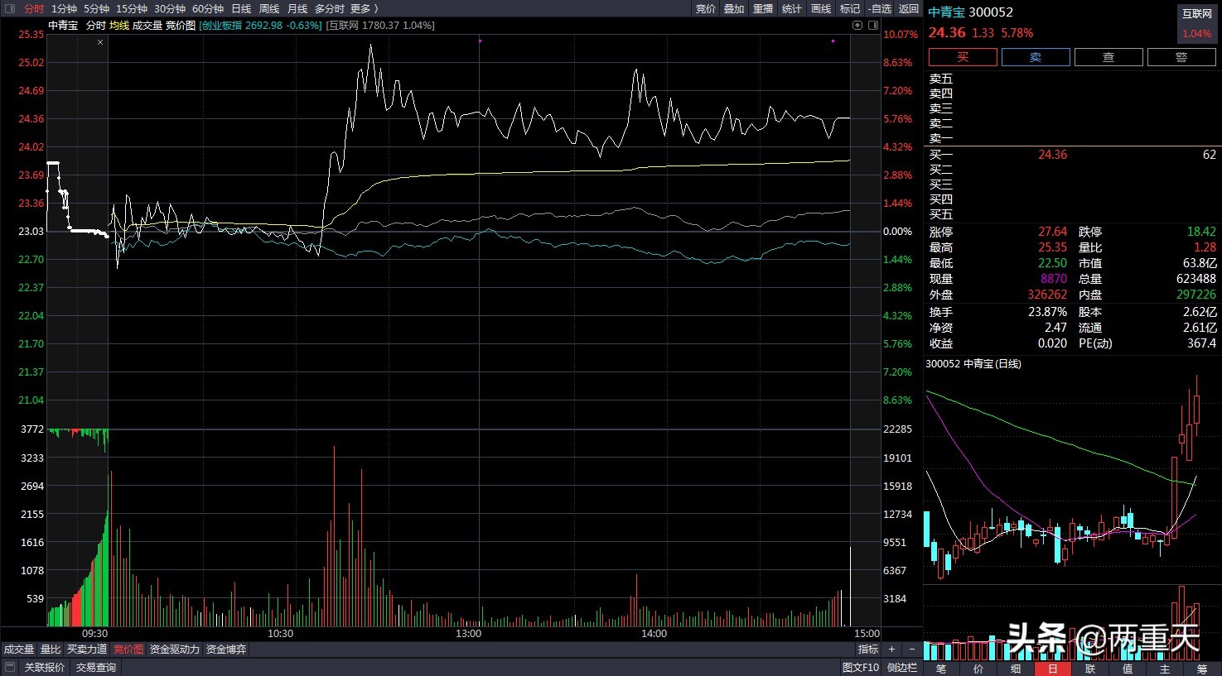Open 关联报价 related quotes

pyautogui.click(x=45, y=667)
